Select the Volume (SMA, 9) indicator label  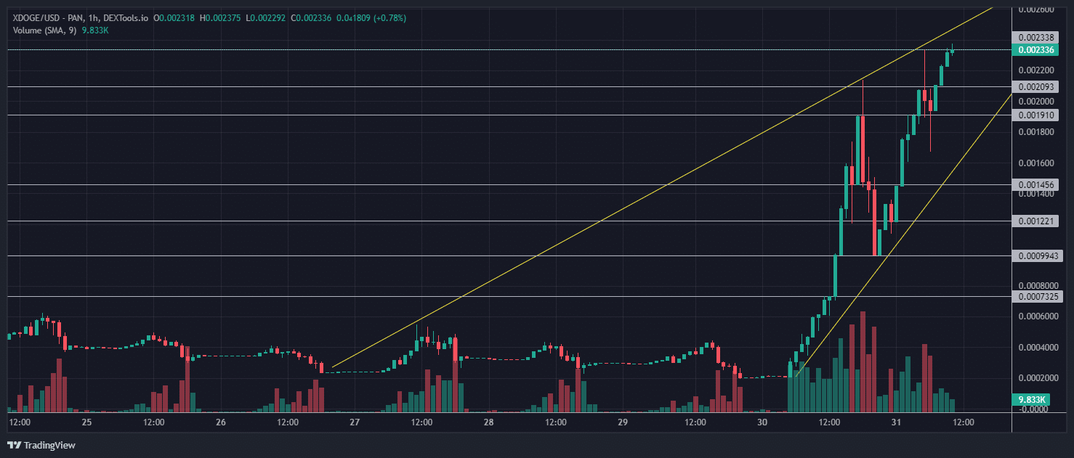[44, 30]
